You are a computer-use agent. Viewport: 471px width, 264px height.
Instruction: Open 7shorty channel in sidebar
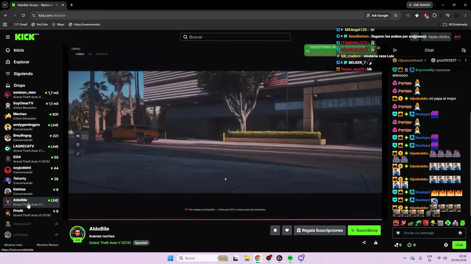[31, 181]
